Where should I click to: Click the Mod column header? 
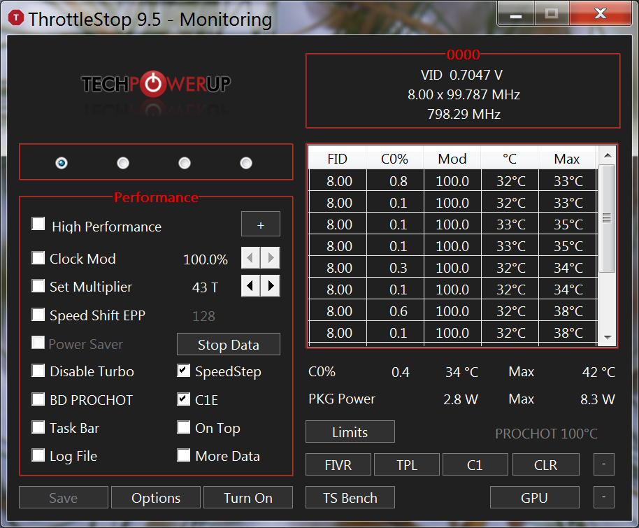point(452,158)
